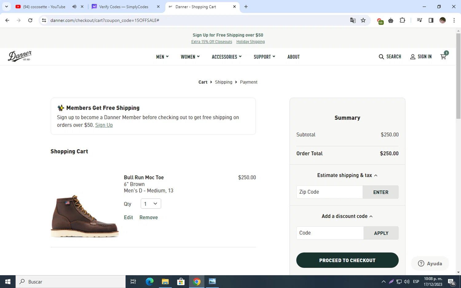Screen dimensions: 461x288
Task: Open Task View on taskbar
Action: (133, 282)
